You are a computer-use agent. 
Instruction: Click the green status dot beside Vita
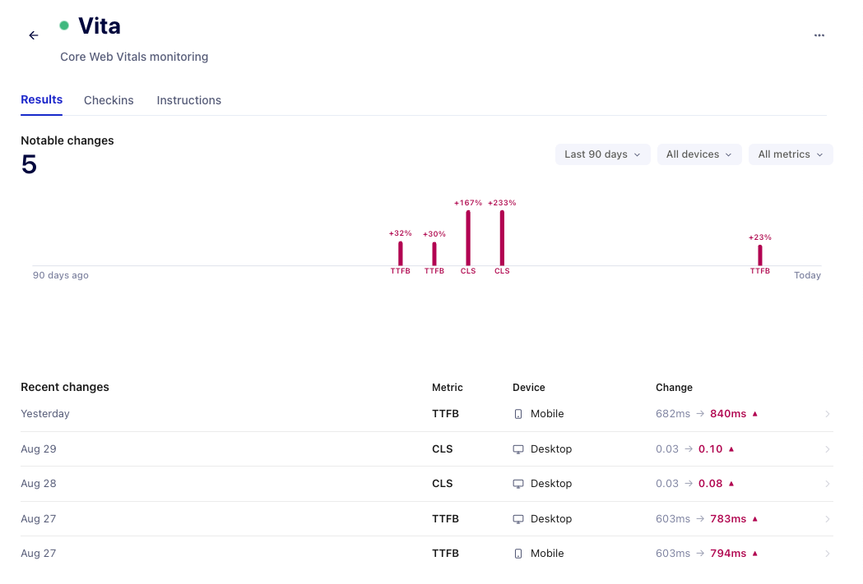click(64, 25)
